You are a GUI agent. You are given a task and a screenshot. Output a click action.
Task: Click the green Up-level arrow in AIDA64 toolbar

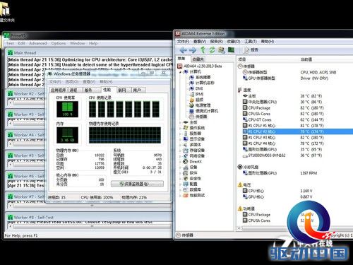203,50
